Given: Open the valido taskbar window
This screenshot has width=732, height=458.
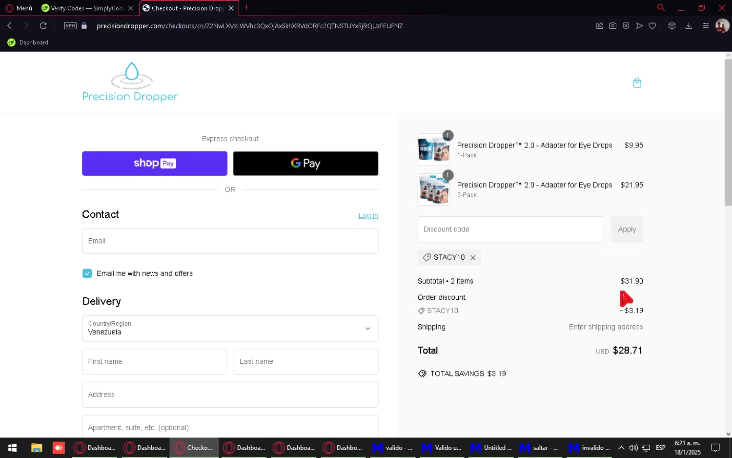Looking at the screenshot, I should 393,448.
